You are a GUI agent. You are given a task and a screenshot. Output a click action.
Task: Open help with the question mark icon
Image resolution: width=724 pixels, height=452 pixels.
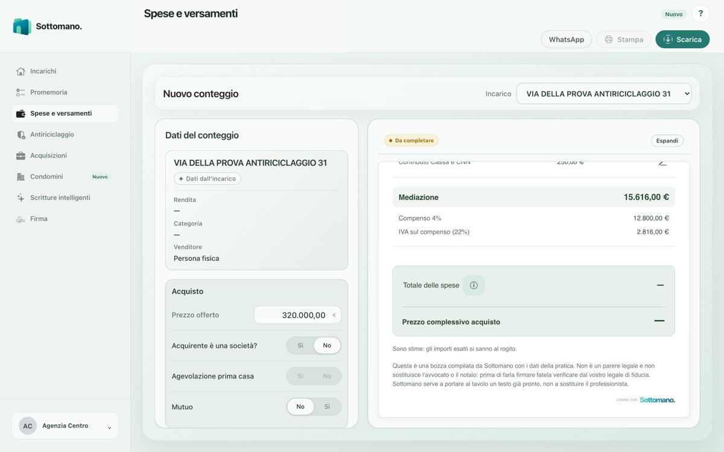[x=700, y=13]
